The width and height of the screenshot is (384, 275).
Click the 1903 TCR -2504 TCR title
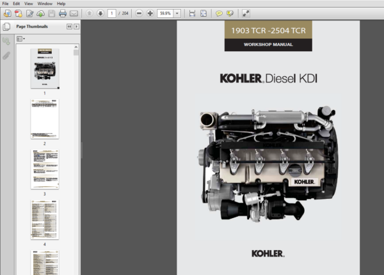(268, 31)
